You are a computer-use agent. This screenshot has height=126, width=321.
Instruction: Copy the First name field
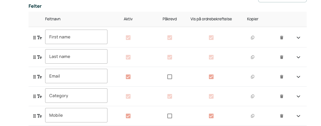tap(252, 38)
